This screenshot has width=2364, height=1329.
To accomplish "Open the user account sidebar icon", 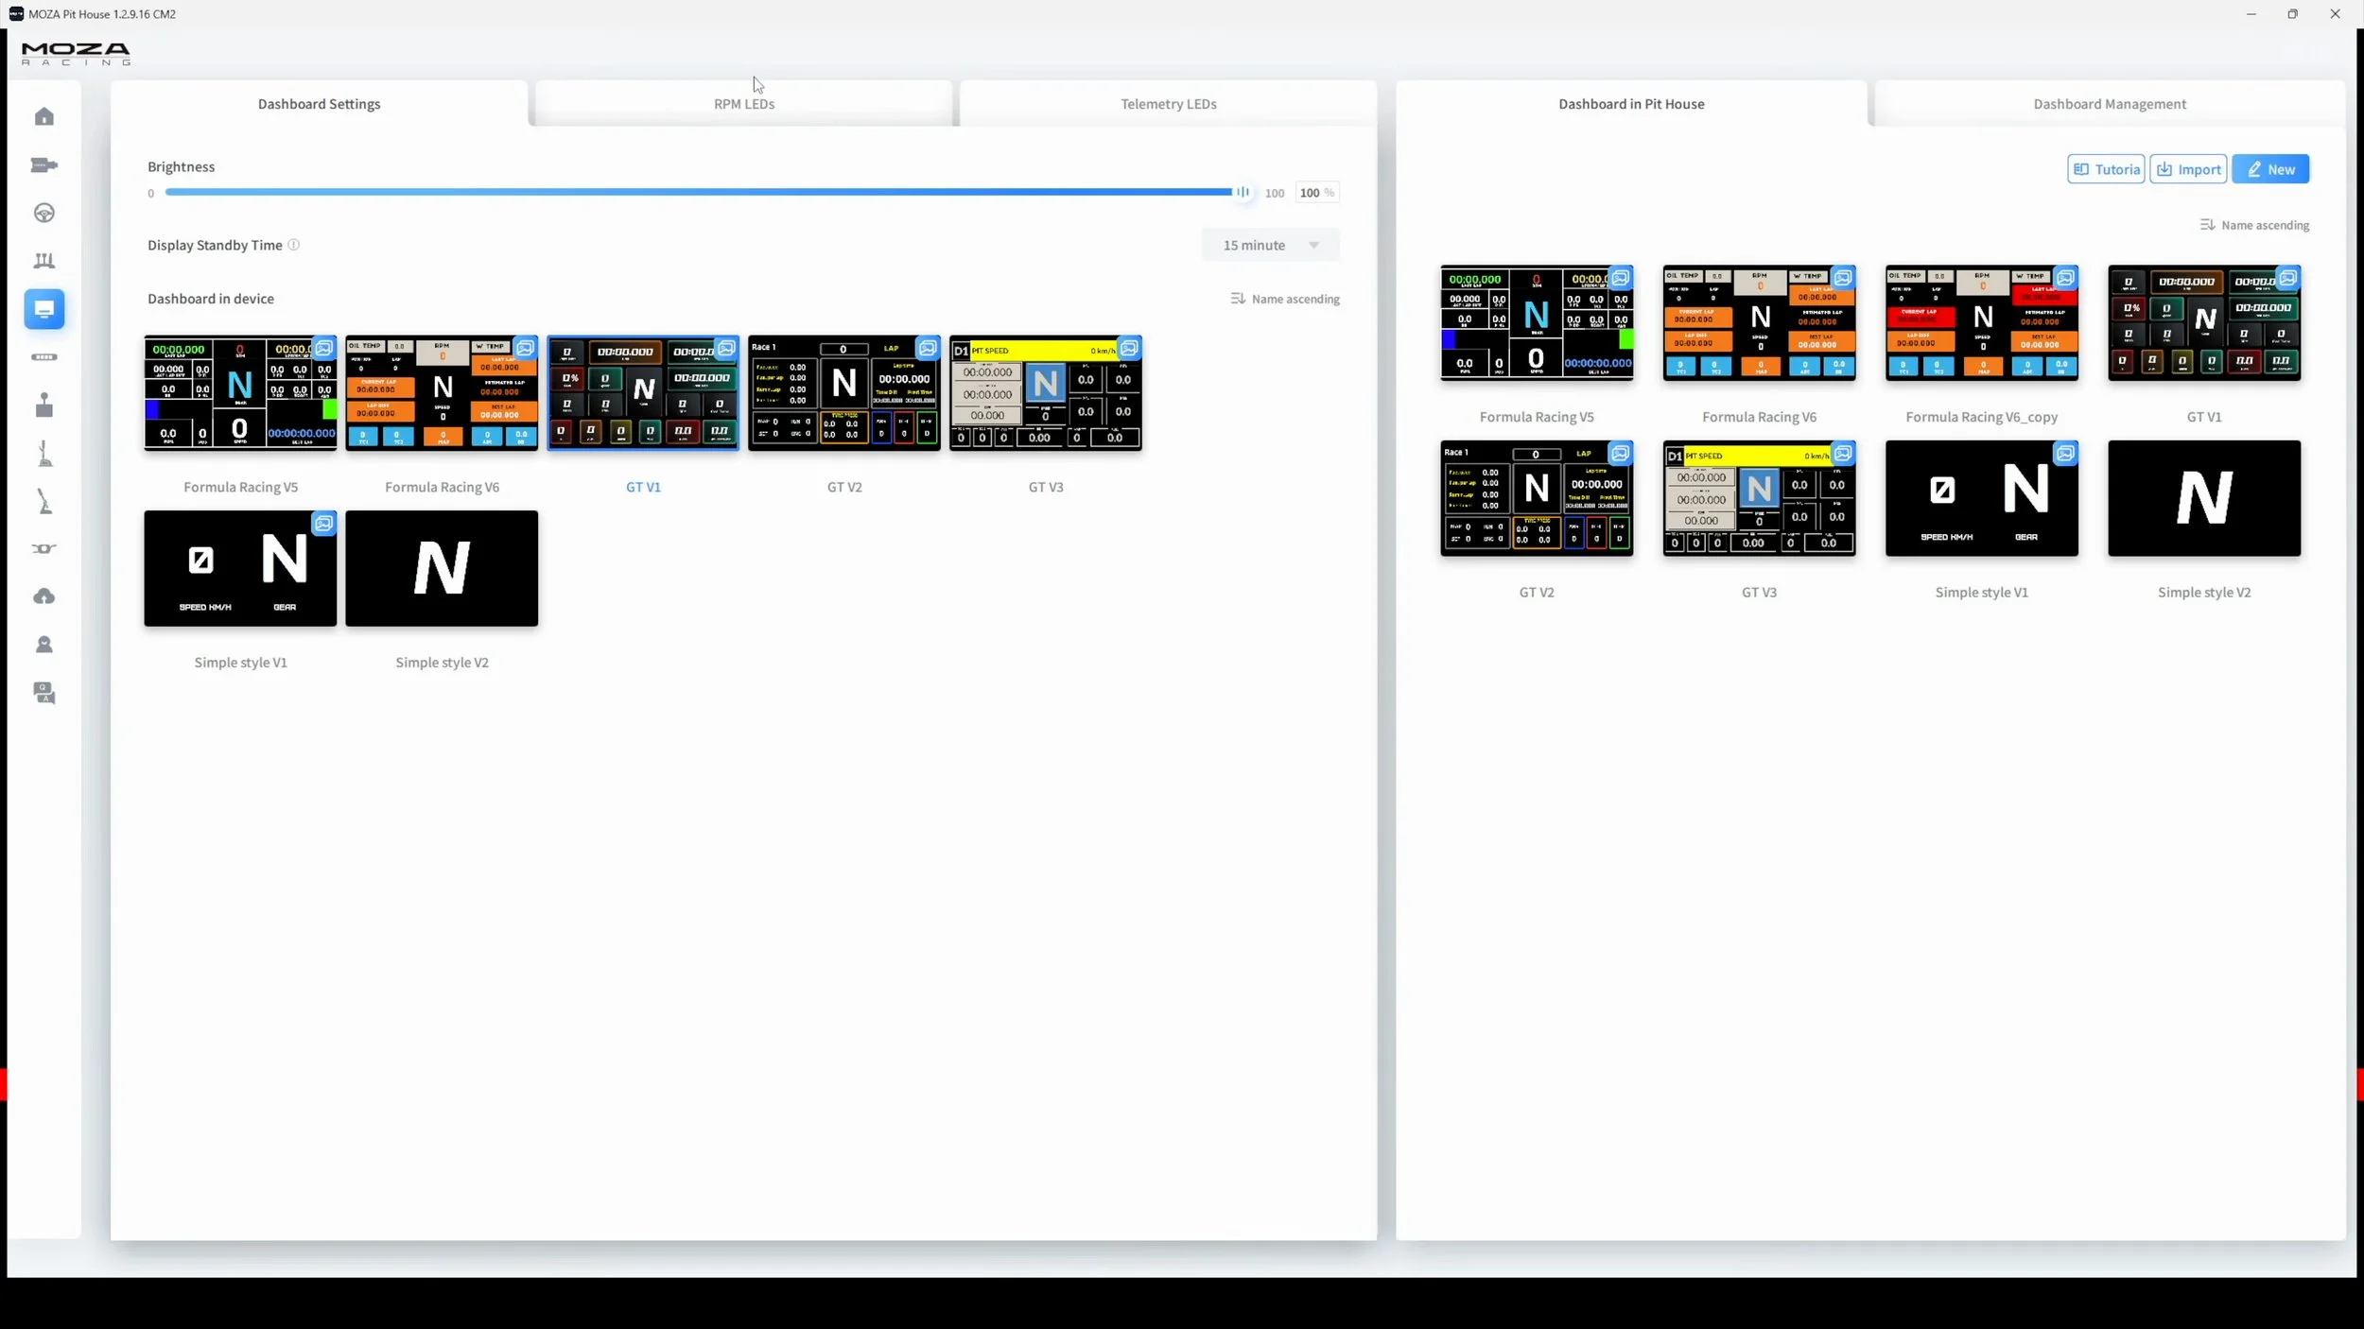I will pos(43,645).
